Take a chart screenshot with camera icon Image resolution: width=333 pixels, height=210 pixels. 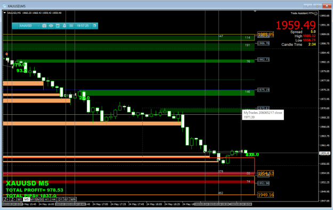(x=44, y=26)
